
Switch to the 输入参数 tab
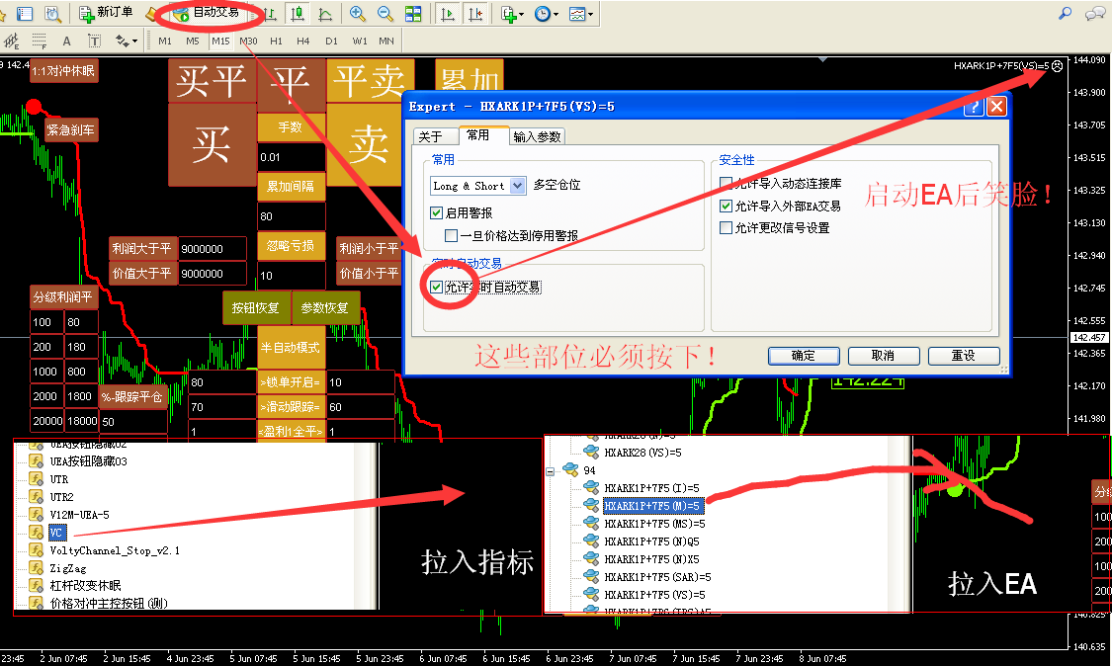pos(537,137)
